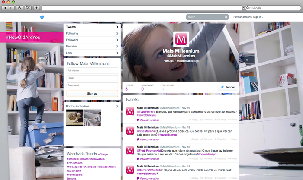303x180 pixels.
Task: Open the Following list
Action: (x=92, y=33)
